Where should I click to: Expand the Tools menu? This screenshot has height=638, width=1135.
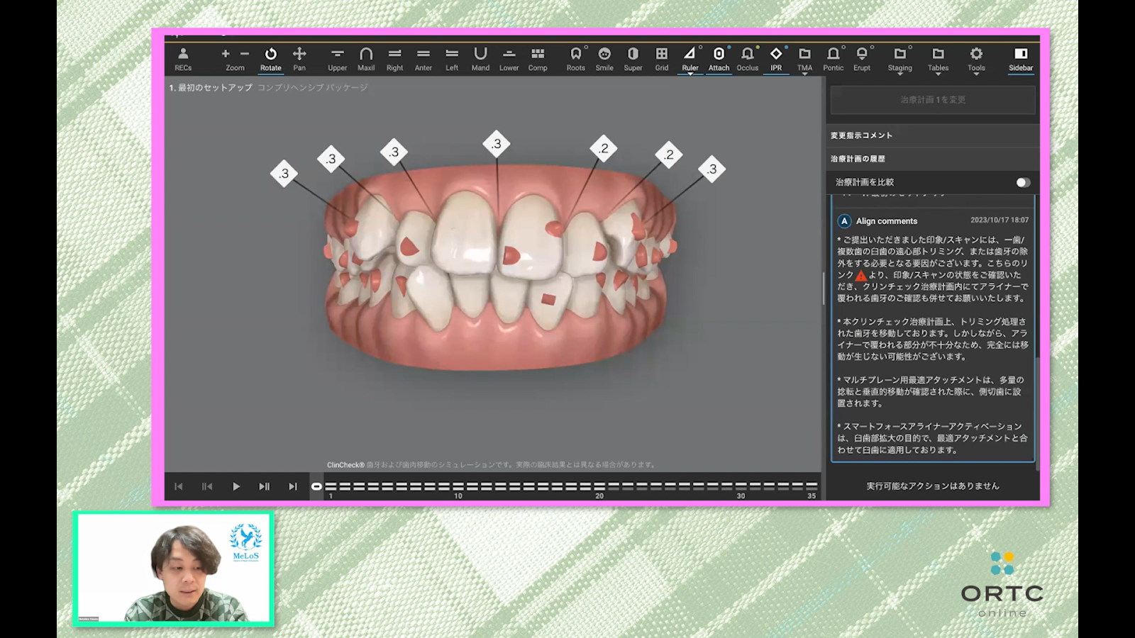point(976,60)
